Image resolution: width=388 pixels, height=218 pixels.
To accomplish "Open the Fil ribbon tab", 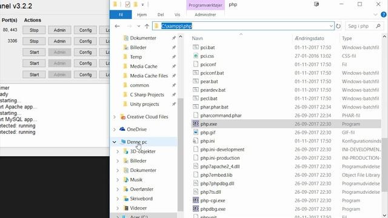I will pyautogui.click(x=121, y=15).
